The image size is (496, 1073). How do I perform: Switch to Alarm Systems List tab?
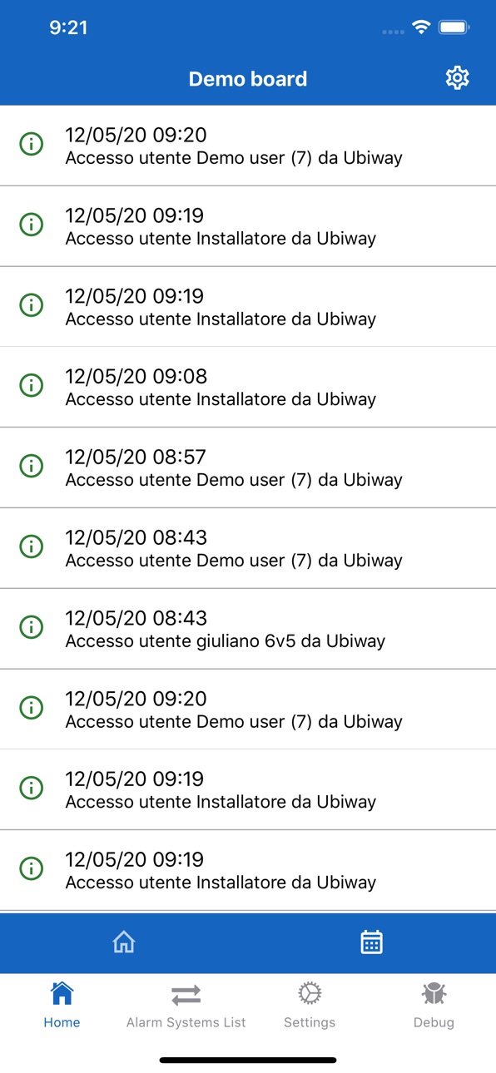coord(186,1005)
